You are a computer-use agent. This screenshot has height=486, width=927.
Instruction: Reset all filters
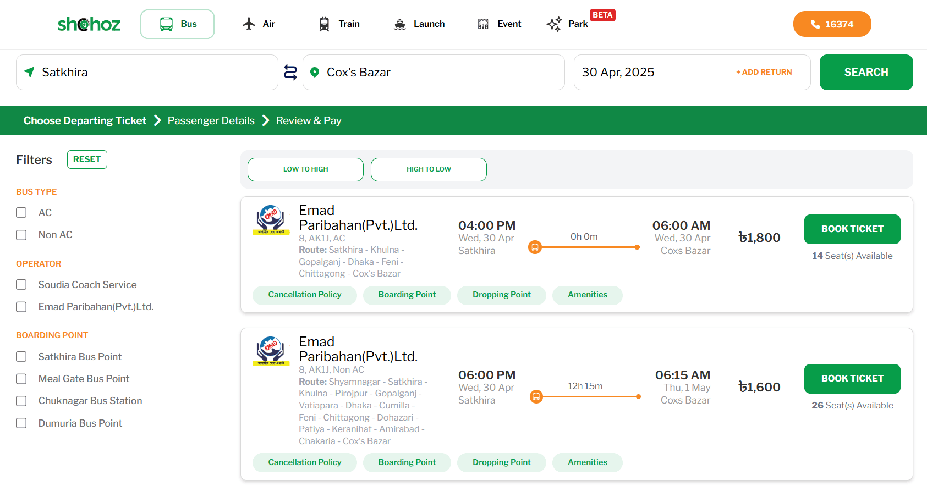87,159
